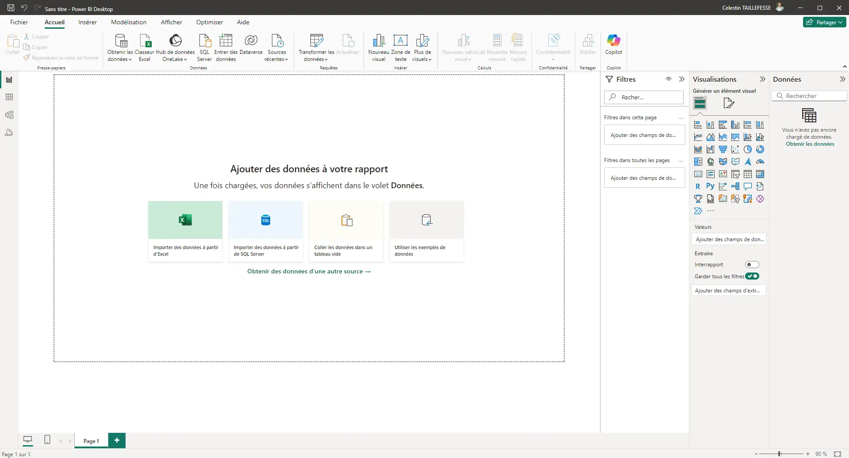
Task: Click the zoom in plus button
Action: point(808,454)
